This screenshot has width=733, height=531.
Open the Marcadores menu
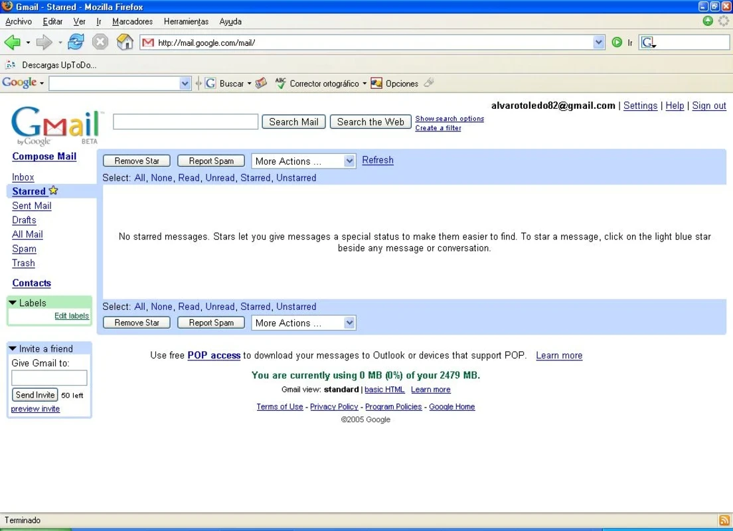[132, 21]
